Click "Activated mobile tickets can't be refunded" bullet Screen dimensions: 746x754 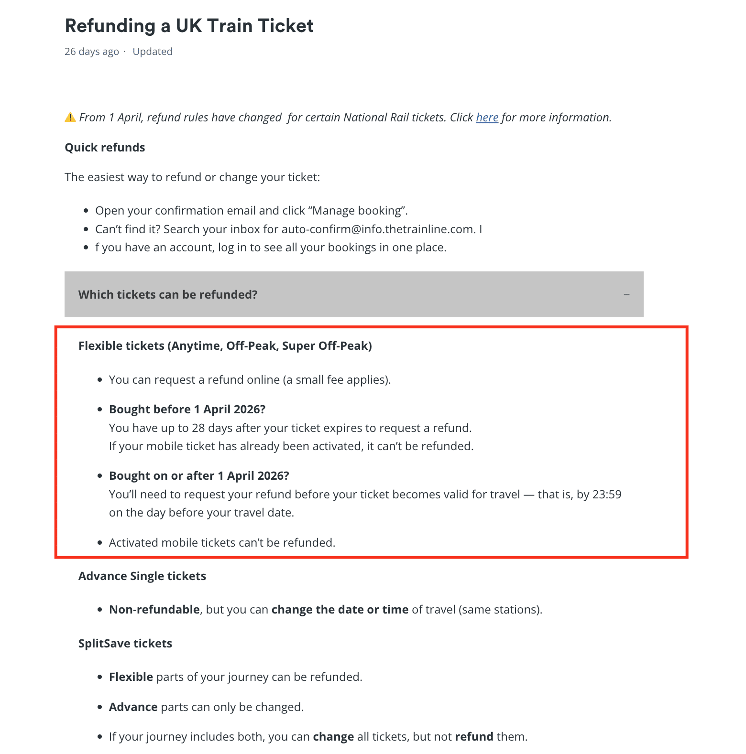[222, 543]
